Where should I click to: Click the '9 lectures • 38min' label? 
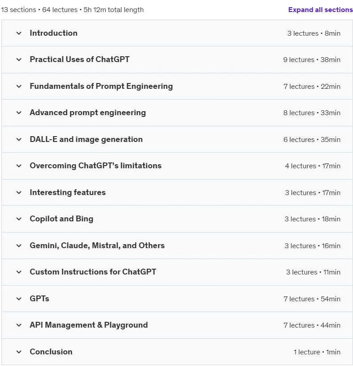(311, 60)
